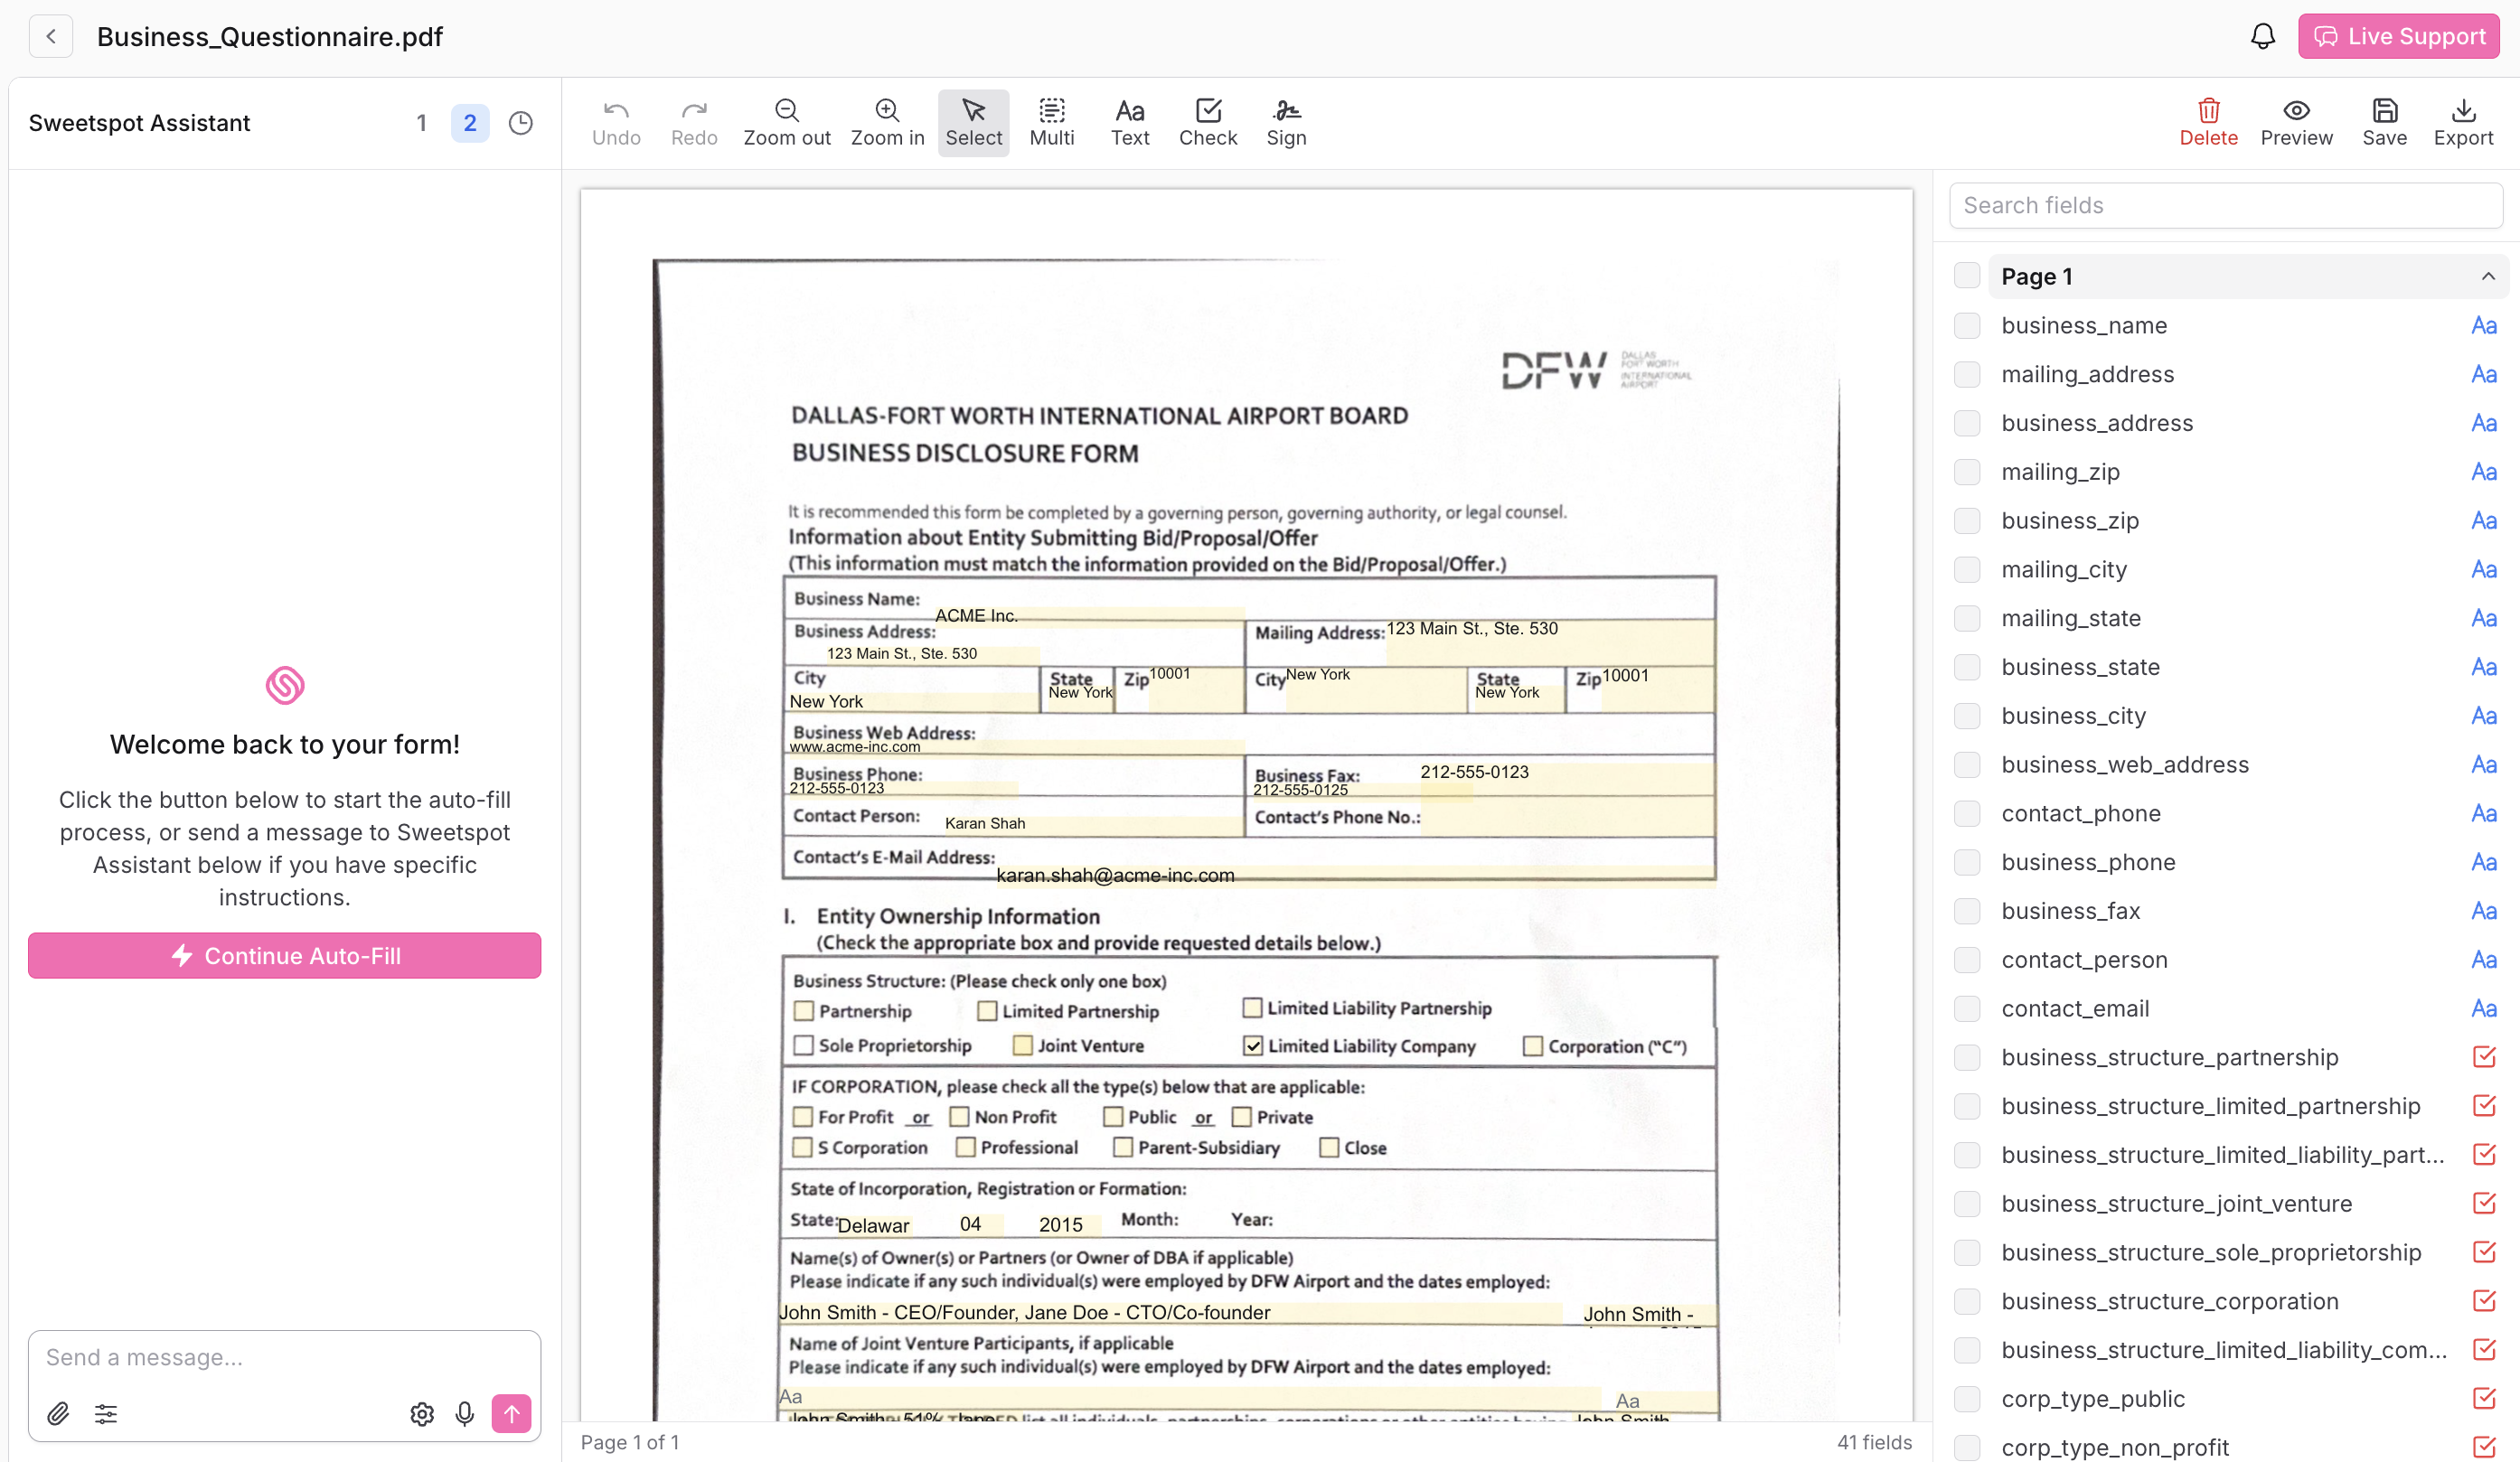
Task: Export the completed form
Action: point(2464,122)
